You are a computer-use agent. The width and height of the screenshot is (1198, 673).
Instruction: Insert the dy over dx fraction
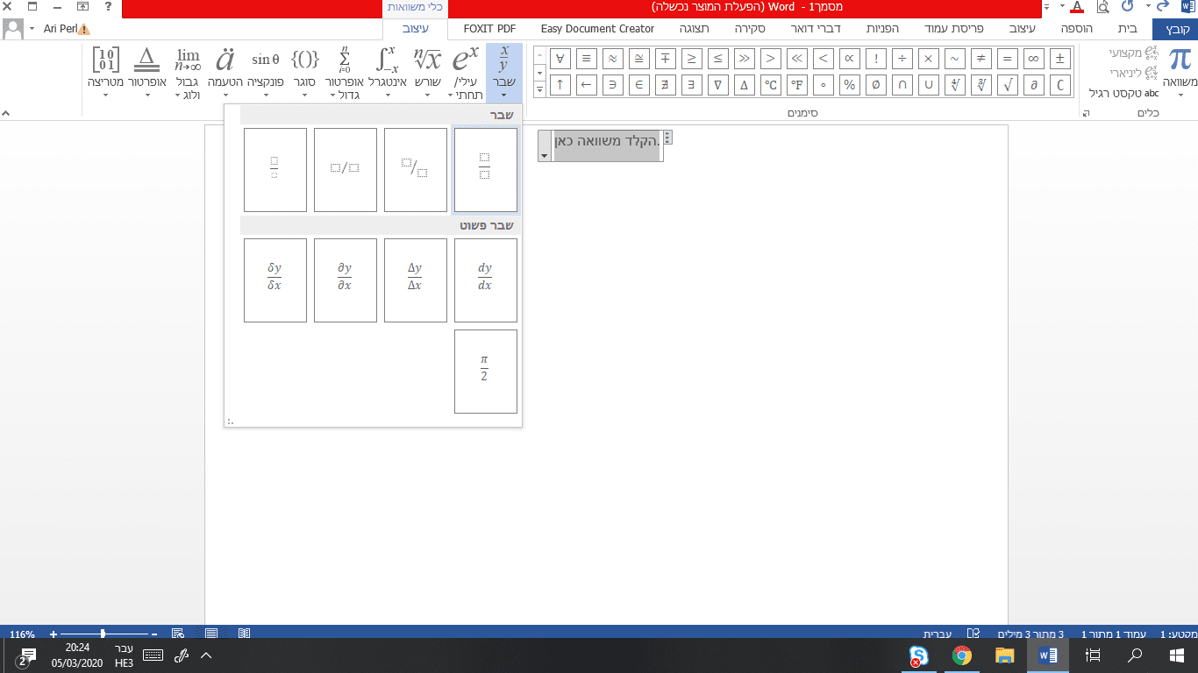click(x=486, y=280)
